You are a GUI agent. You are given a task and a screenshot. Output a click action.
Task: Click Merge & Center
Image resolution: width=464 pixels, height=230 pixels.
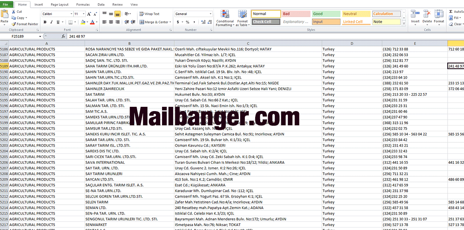[x=154, y=22]
